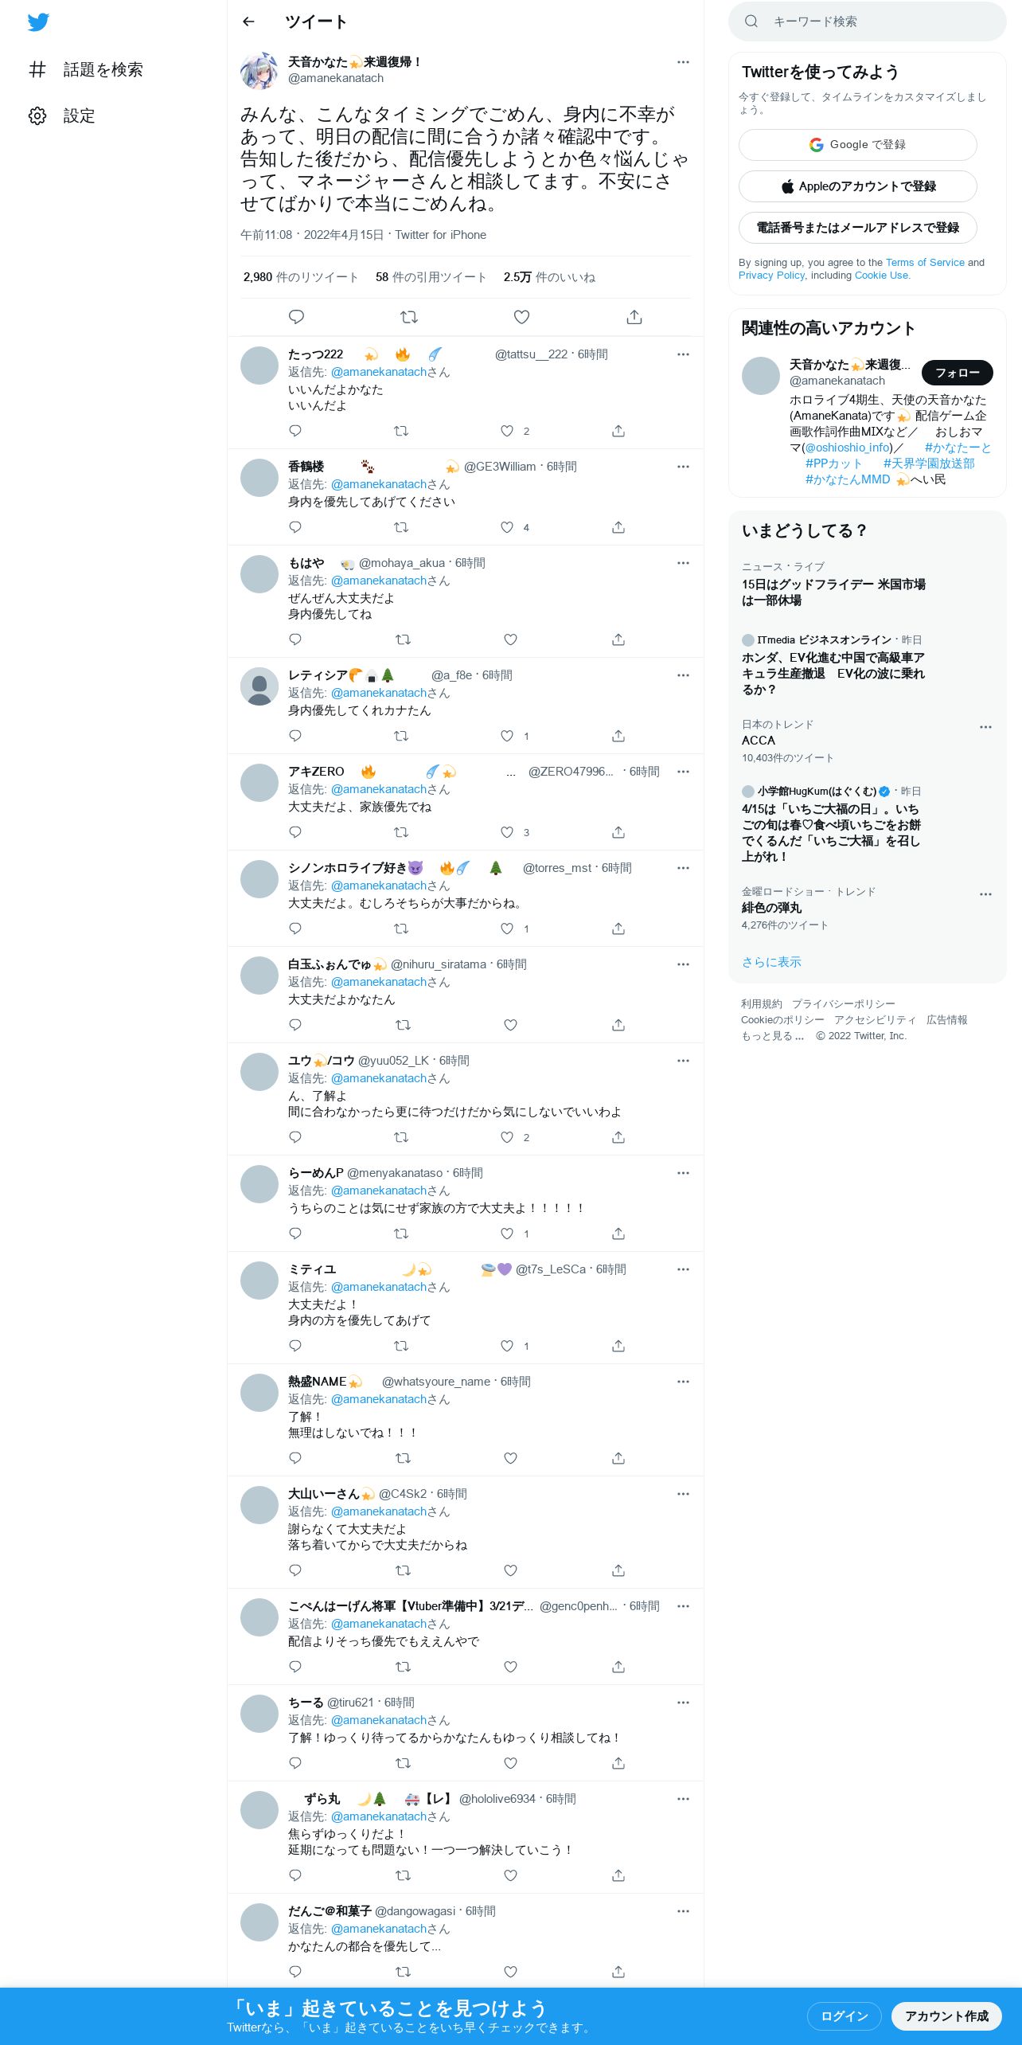The height and width of the screenshot is (2045, 1022).
Task: Follow 天音かなた with the フォロー button
Action: 957,373
